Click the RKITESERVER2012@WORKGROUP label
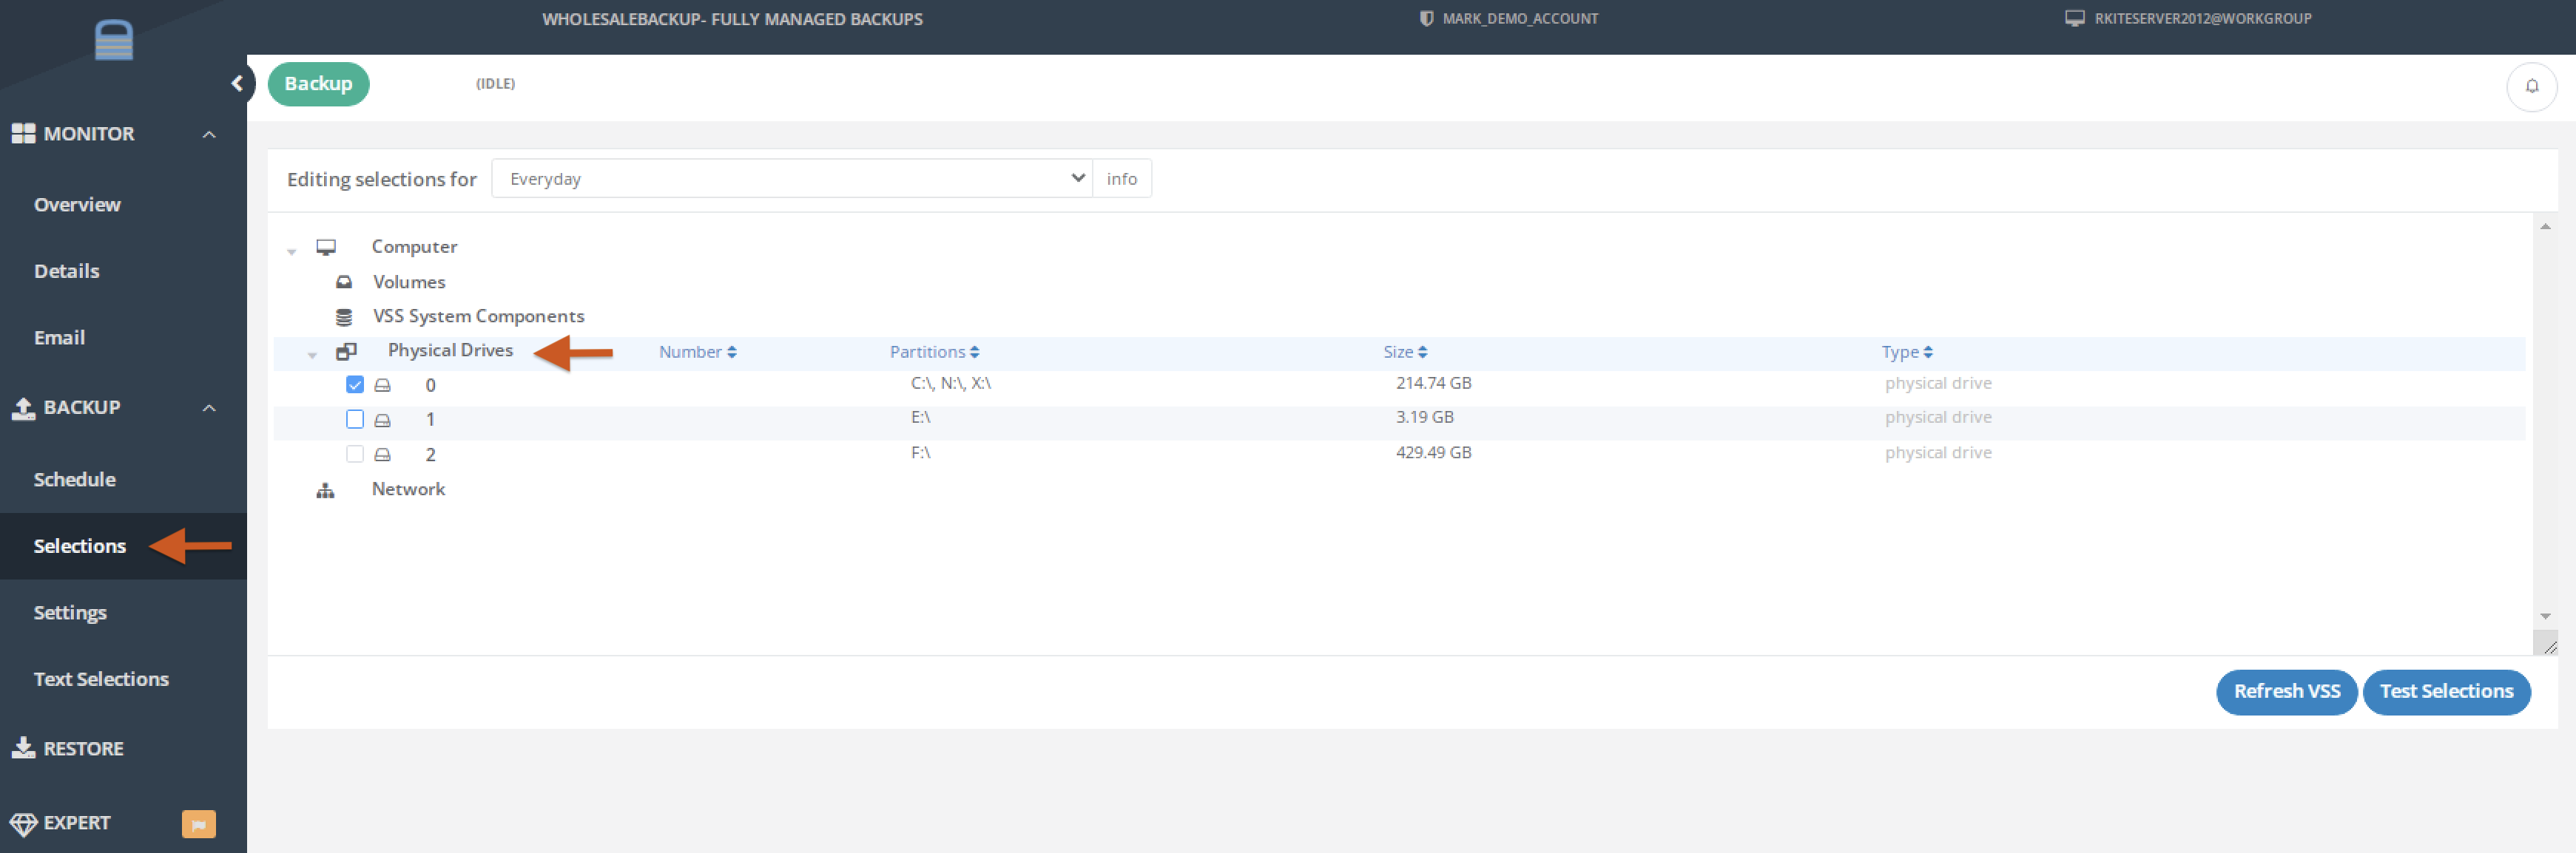 [2202, 18]
